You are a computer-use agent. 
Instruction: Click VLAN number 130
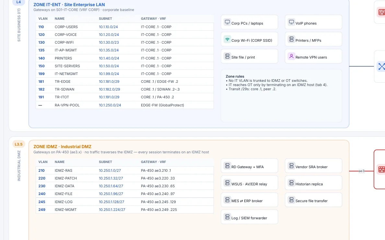pyautogui.click(x=41, y=42)
